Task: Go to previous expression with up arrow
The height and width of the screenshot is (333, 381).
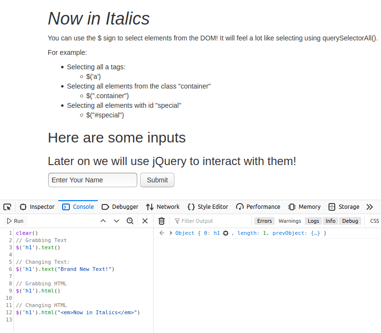Action: coord(103,221)
